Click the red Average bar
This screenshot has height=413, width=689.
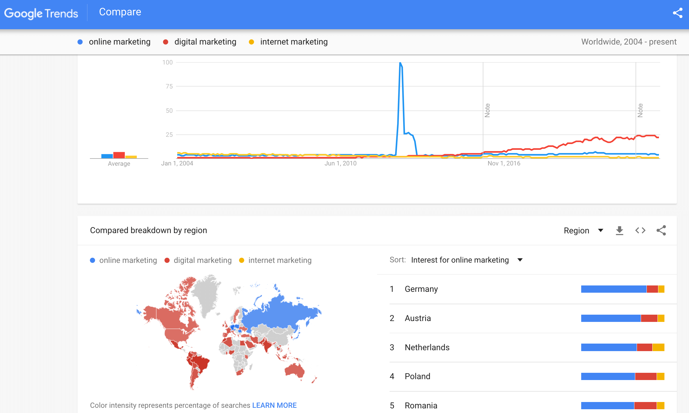(x=119, y=155)
